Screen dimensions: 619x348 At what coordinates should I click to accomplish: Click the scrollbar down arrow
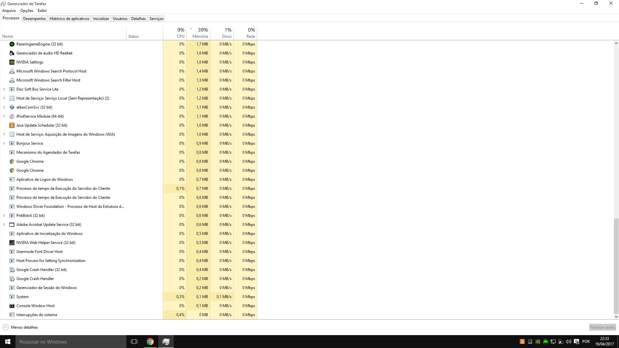pyautogui.click(x=616, y=317)
